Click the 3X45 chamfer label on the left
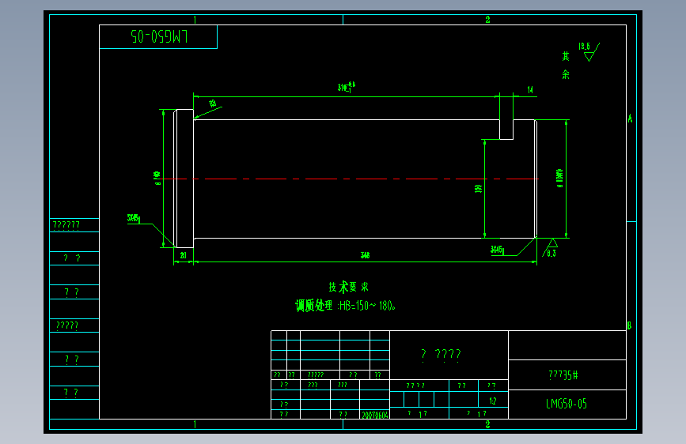This screenshot has width=686, height=444. 134,218
